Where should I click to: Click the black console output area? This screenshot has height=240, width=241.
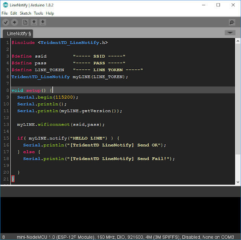pyautogui.click(x=120, y=216)
